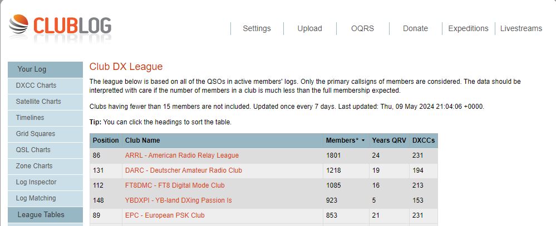Image resolution: width=556 pixels, height=226 pixels.
Task: Open ARRL - American Radio Relay League link
Action: [181, 155]
